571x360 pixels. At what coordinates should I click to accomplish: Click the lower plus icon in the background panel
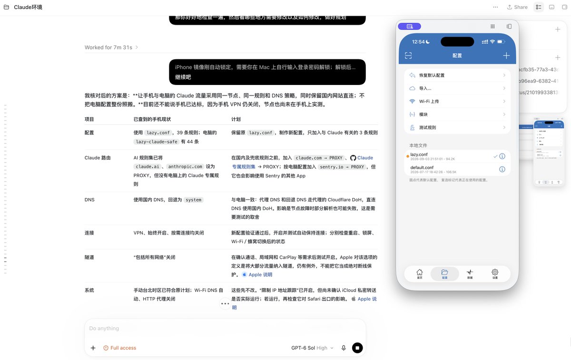558,57
